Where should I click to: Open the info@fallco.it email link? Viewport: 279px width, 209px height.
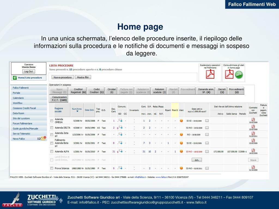[140, 177]
